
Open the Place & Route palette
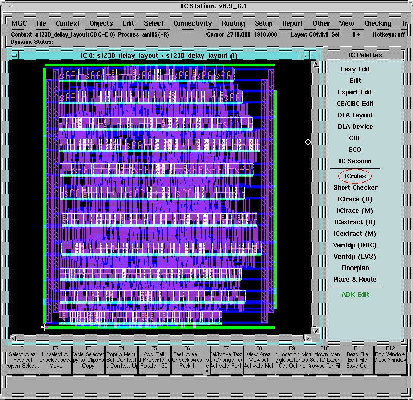355,280
